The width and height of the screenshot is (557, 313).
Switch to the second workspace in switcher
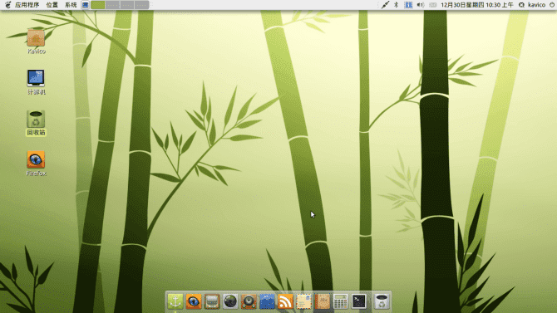click(x=112, y=5)
